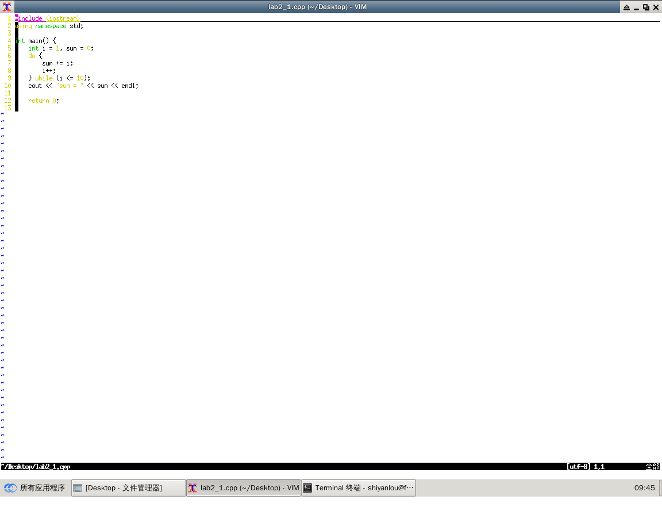
Task: Click the ~/Desktop/lab2_1.cpp path in status line
Action: click(36, 467)
